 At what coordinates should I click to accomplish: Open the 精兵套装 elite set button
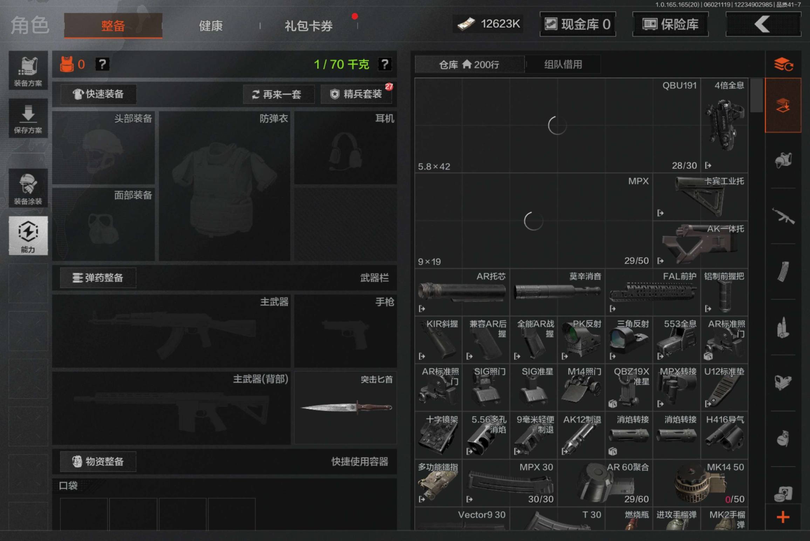[356, 94]
